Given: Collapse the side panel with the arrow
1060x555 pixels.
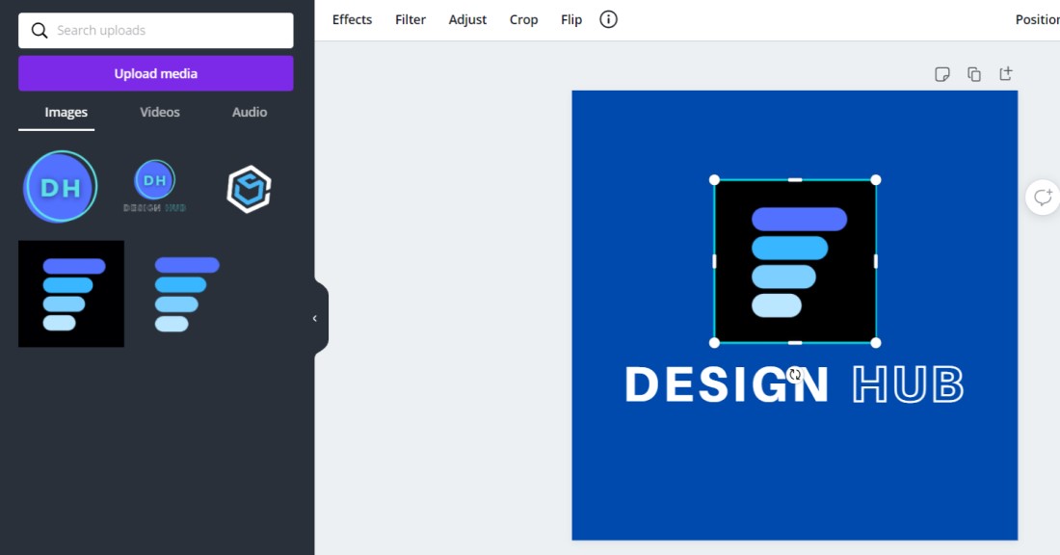Looking at the screenshot, I should pos(315,318).
